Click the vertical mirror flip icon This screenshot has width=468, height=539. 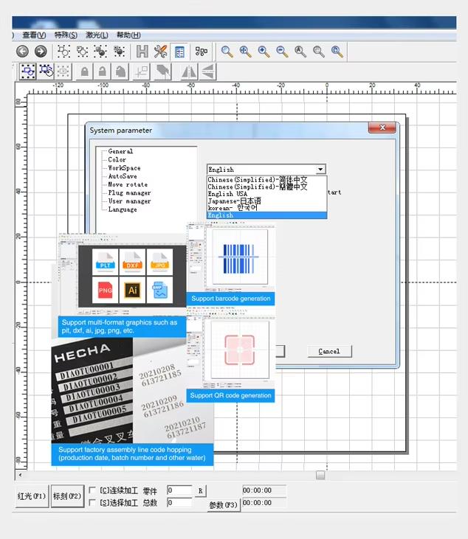[208, 72]
